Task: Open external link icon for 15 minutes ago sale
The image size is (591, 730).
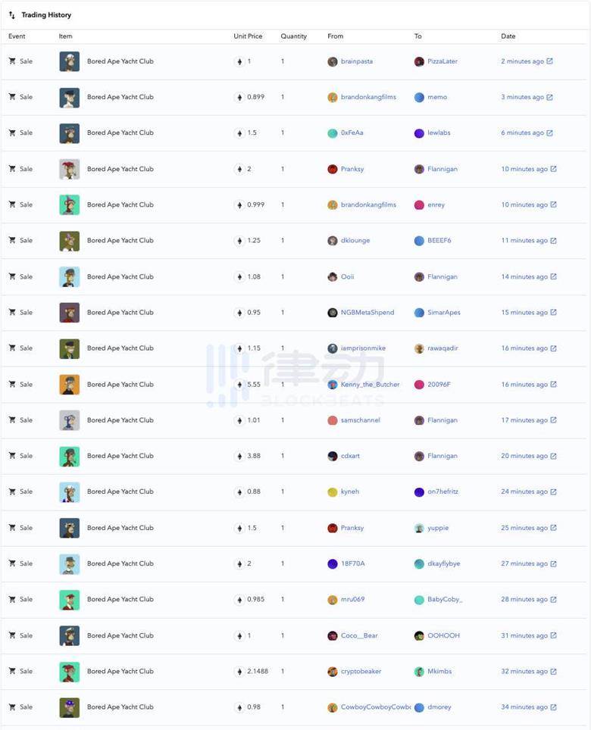Action: click(x=553, y=313)
